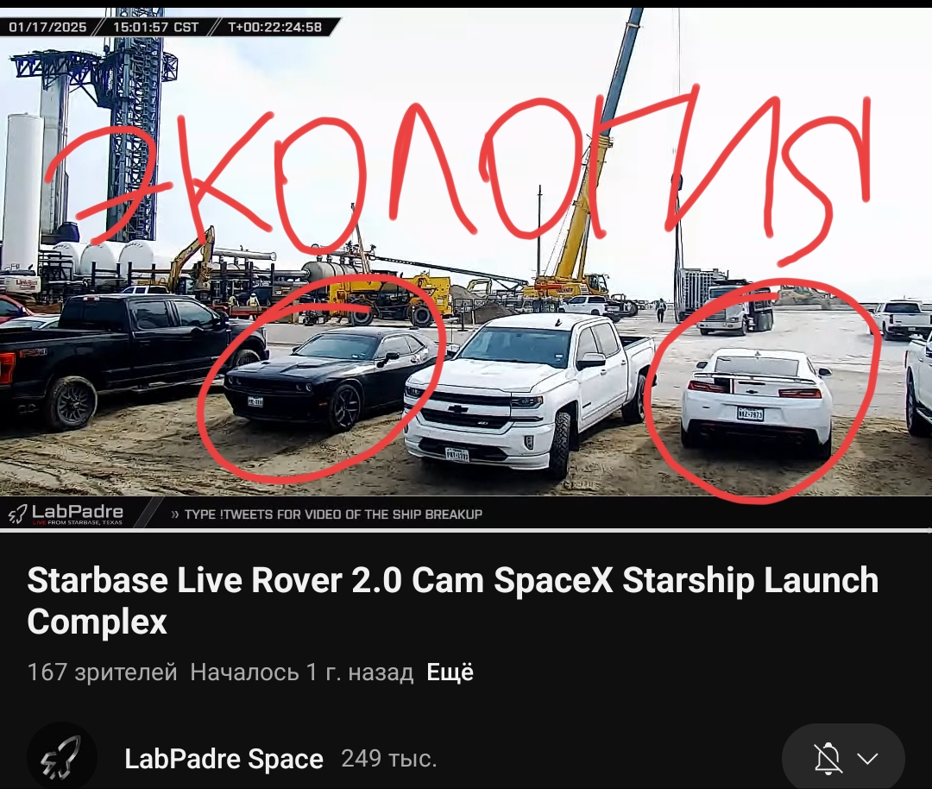
Task: Tap the T+00:22:24:58 mission clock overlay
Action: click(x=275, y=28)
